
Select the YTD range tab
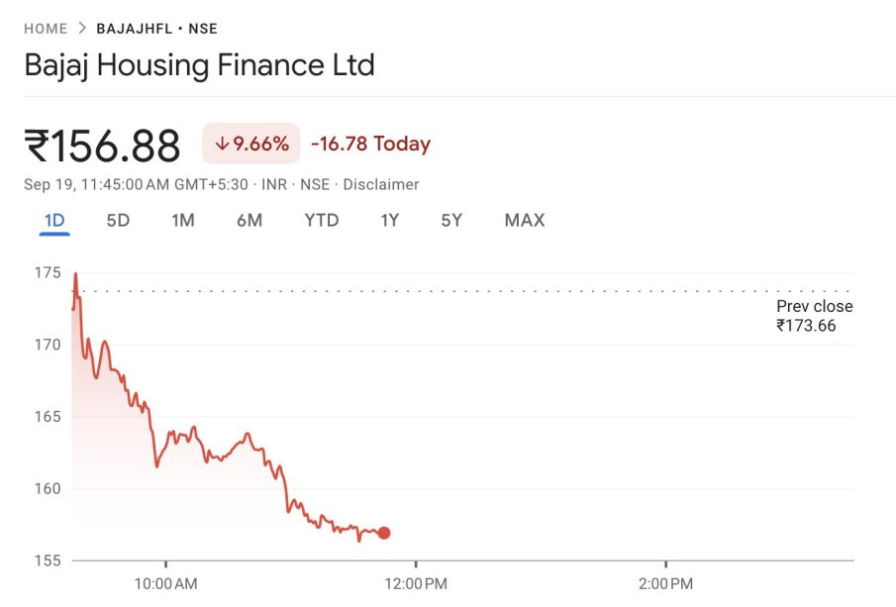(x=322, y=220)
